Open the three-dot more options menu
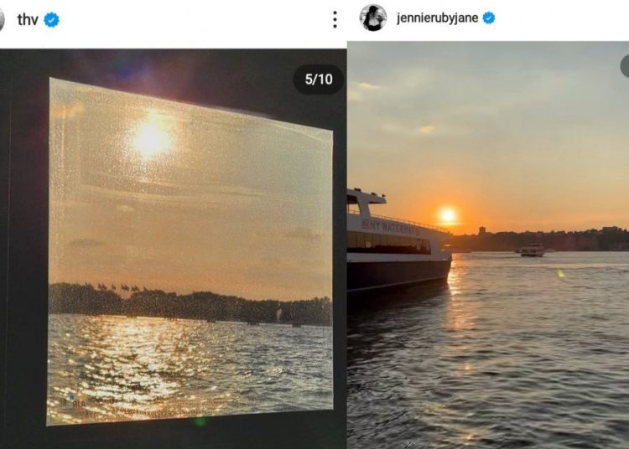629x449 pixels. (x=335, y=19)
